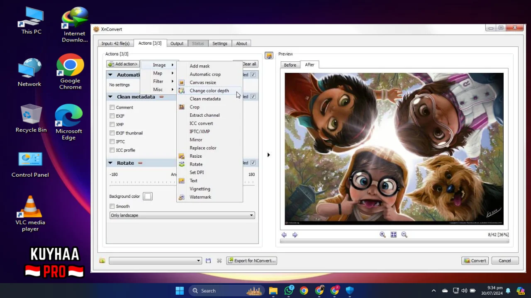Image resolution: width=531 pixels, height=298 pixels.
Task: Open the notification bell in tray
Action: [x=508, y=291]
